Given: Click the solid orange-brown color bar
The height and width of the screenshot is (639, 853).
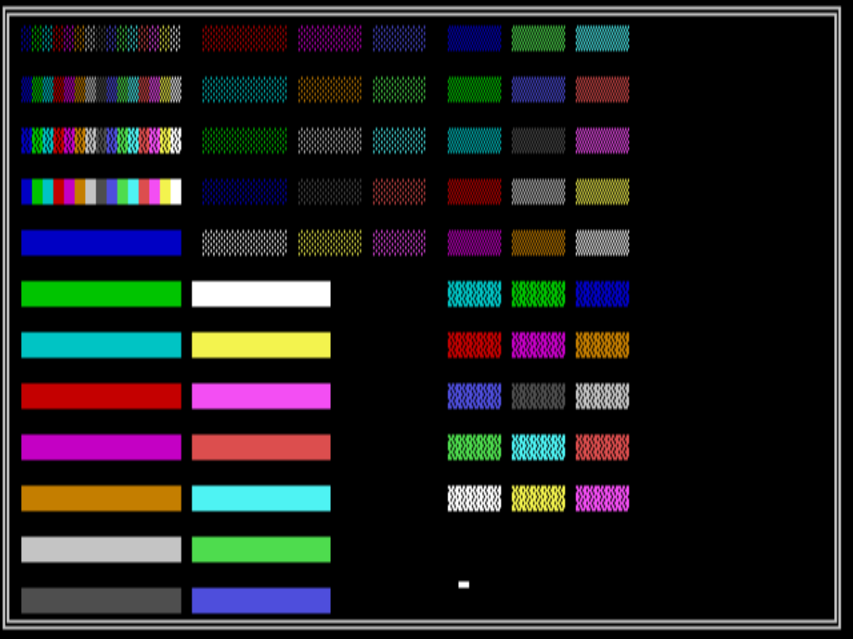Looking at the screenshot, I should [x=101, y=498].
